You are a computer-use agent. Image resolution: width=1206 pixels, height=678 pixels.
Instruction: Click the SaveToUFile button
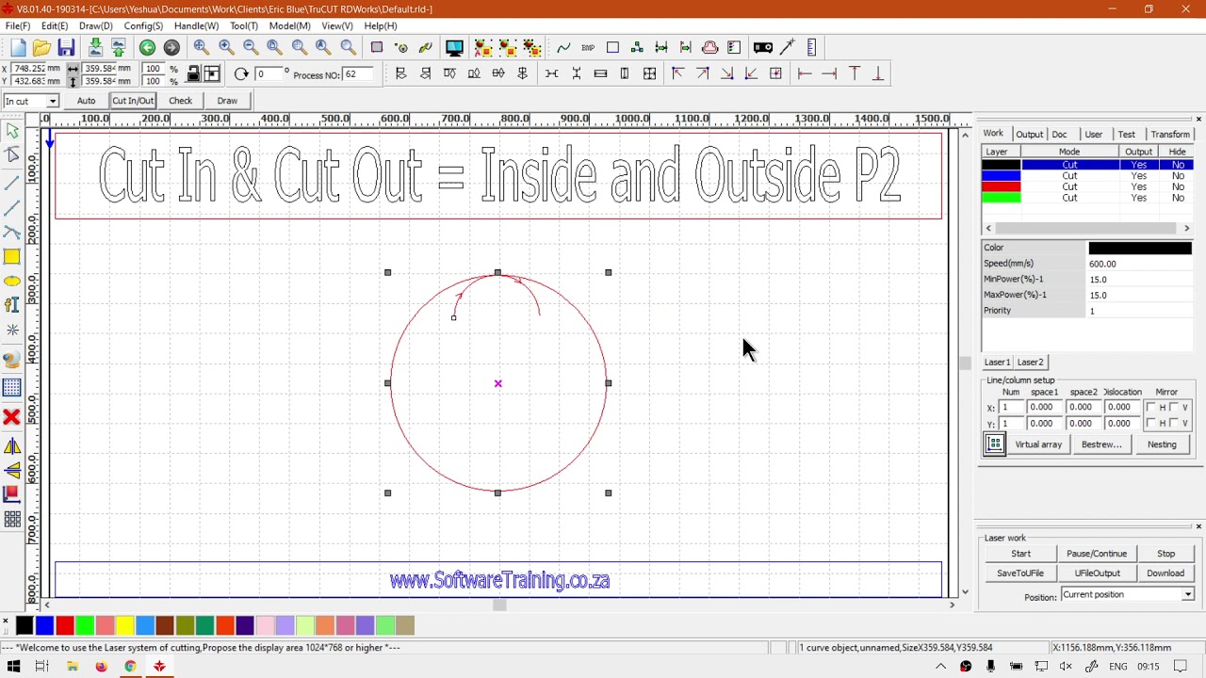tap(1020, 573)
